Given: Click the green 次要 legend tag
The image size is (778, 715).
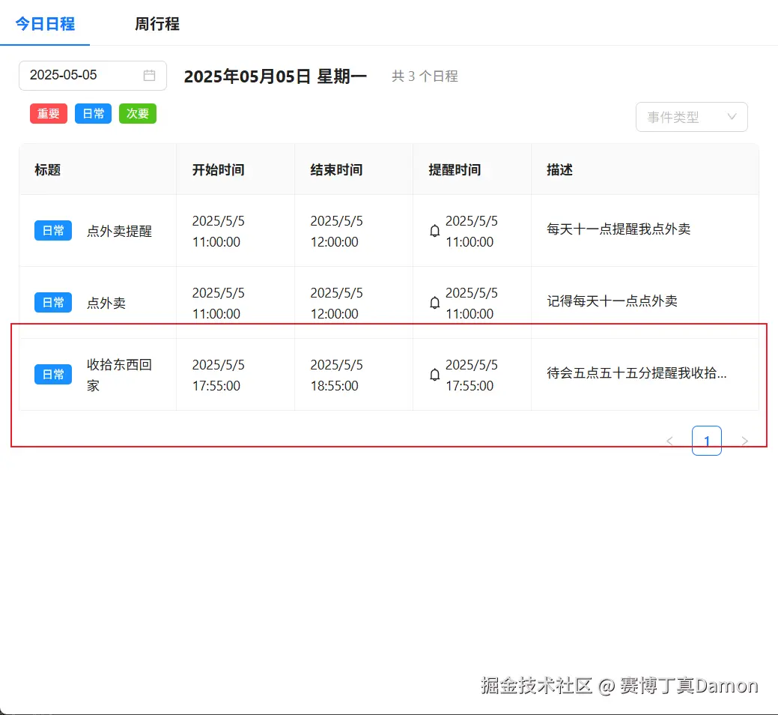Looking at the screenshot, I should [x=138, y=114].
